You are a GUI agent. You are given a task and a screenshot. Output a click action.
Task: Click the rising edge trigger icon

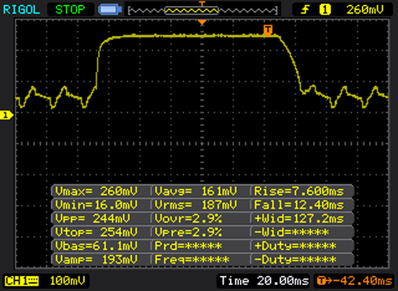[305, 10]
